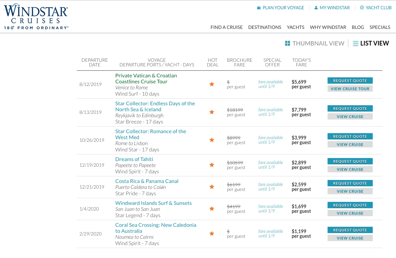Click the struck-through $18199 brochure fare
The image size is (396, 258).
235,110
